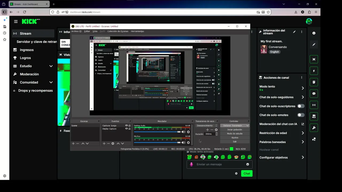The width and height of the screenshot is (342, 192).
Task: Open the Información del stream options menu
Action: (302, 32)
